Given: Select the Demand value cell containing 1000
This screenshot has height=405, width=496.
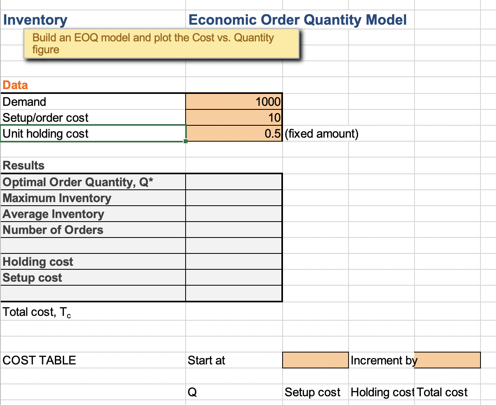Looking at the screenshot, I should click(x=233, y=101).
